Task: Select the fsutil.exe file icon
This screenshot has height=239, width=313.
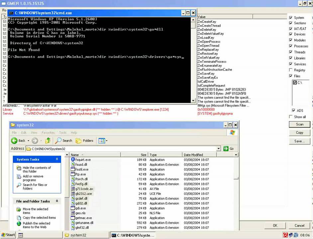Action: click(x=73, y=169)
